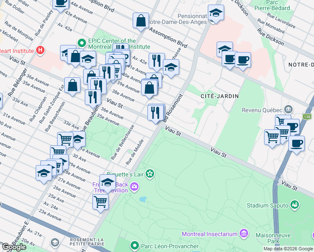Click the CITÉ-JARDIN neighborhood label

coord(220,96)
